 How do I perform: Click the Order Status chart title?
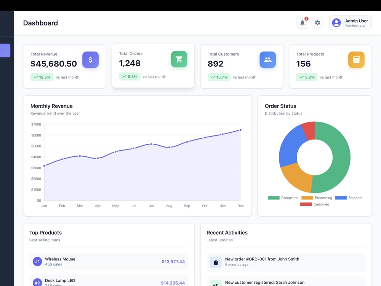pyautogui.click(x=280, y=106)
